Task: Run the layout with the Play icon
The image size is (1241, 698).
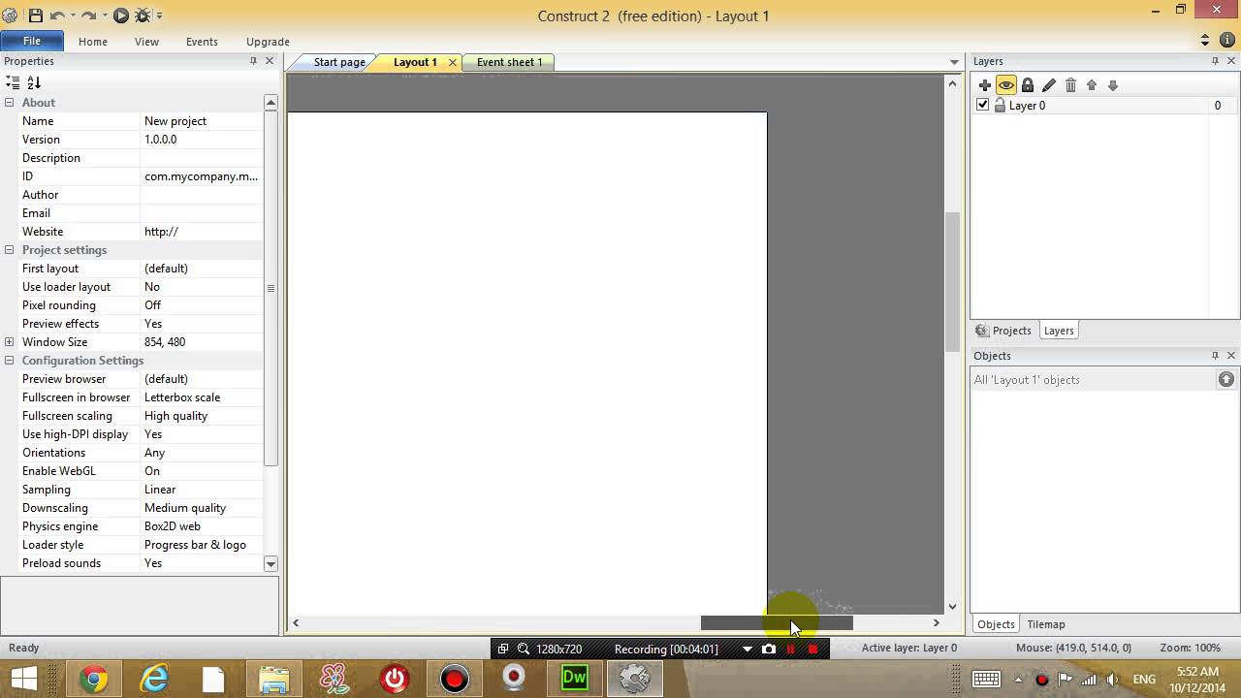Action: click(121, 16)
